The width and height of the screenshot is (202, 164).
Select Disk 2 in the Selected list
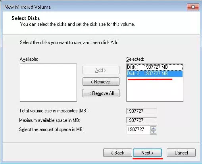(154, 73)
